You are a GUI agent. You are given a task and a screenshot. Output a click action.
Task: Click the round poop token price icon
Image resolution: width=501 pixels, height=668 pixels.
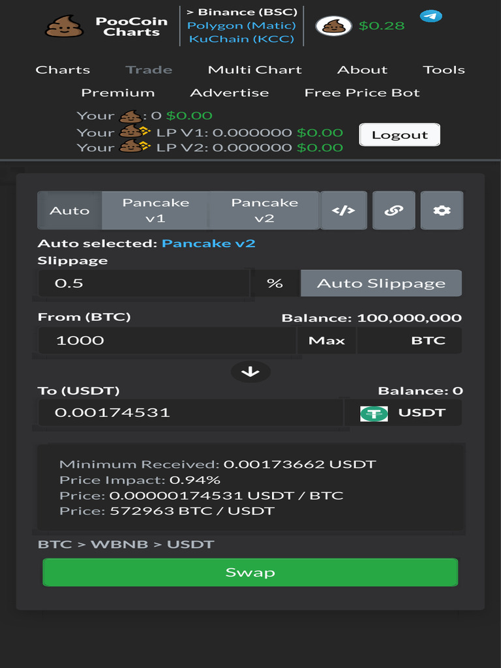[x=333, y=26]
